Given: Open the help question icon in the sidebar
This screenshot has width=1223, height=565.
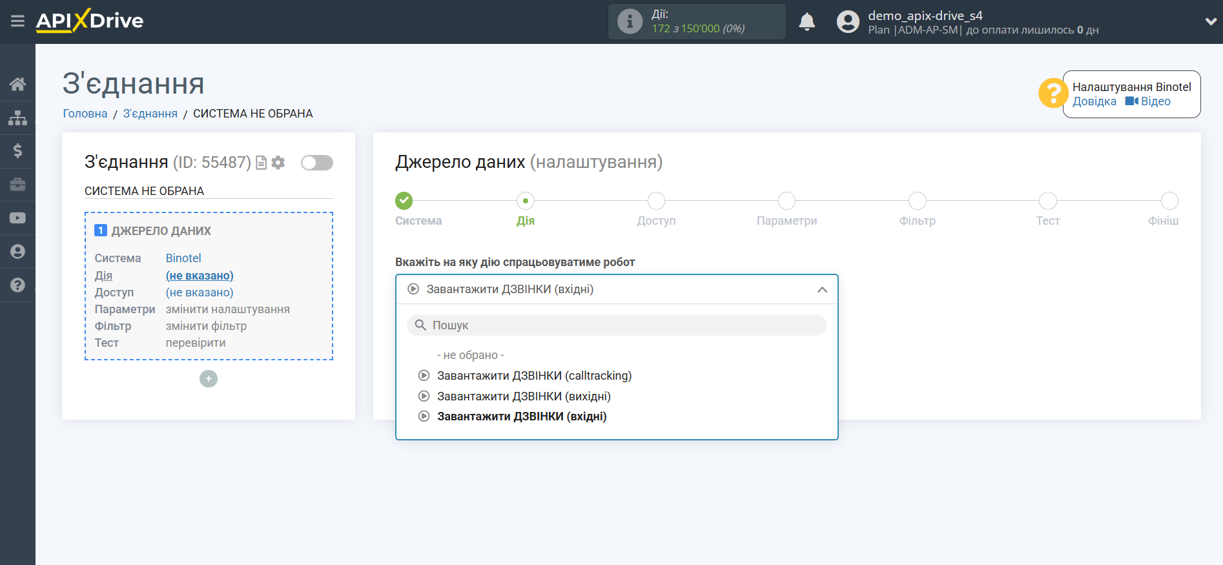Looking at the screenshot, I should [17, 285].
